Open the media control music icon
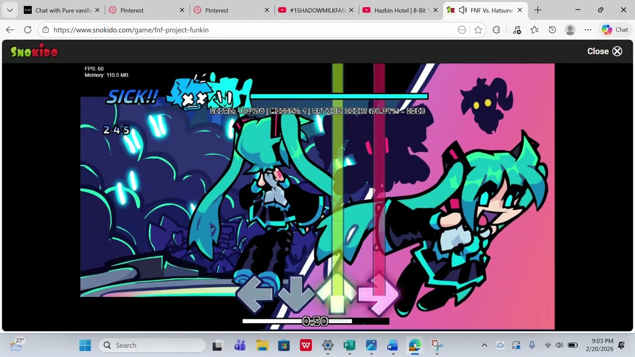This screenshot has height=357, width=635. click(x=516, y=30)
